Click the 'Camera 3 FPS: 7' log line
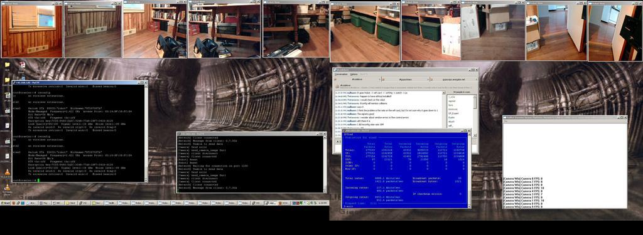The height and width of the screenshot is (235, 643). pos(522,194)
